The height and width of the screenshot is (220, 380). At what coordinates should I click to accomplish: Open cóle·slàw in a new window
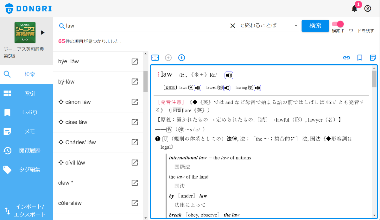pyautogui.click(x=135, y=203)
